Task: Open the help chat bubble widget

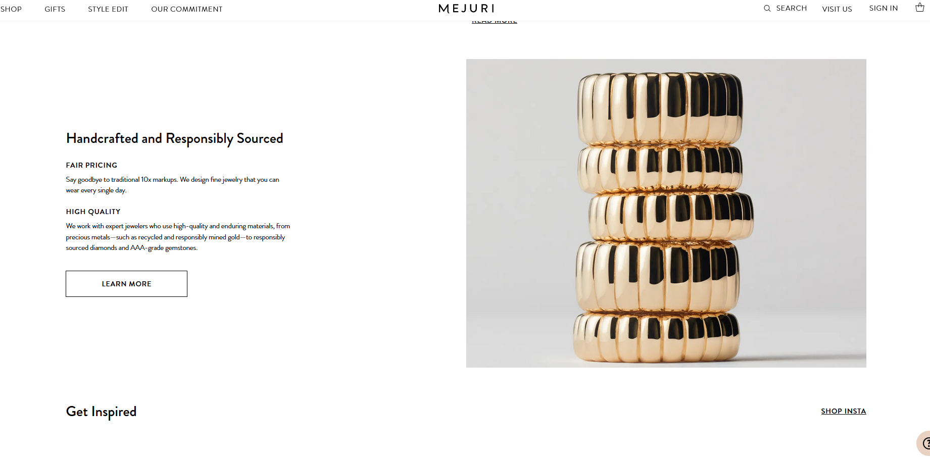Action: pos(924,443)
